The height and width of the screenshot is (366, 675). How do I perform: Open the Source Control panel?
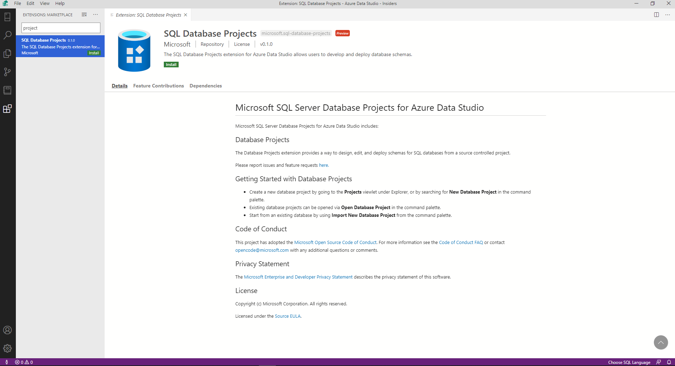click(x=7, y=72)
